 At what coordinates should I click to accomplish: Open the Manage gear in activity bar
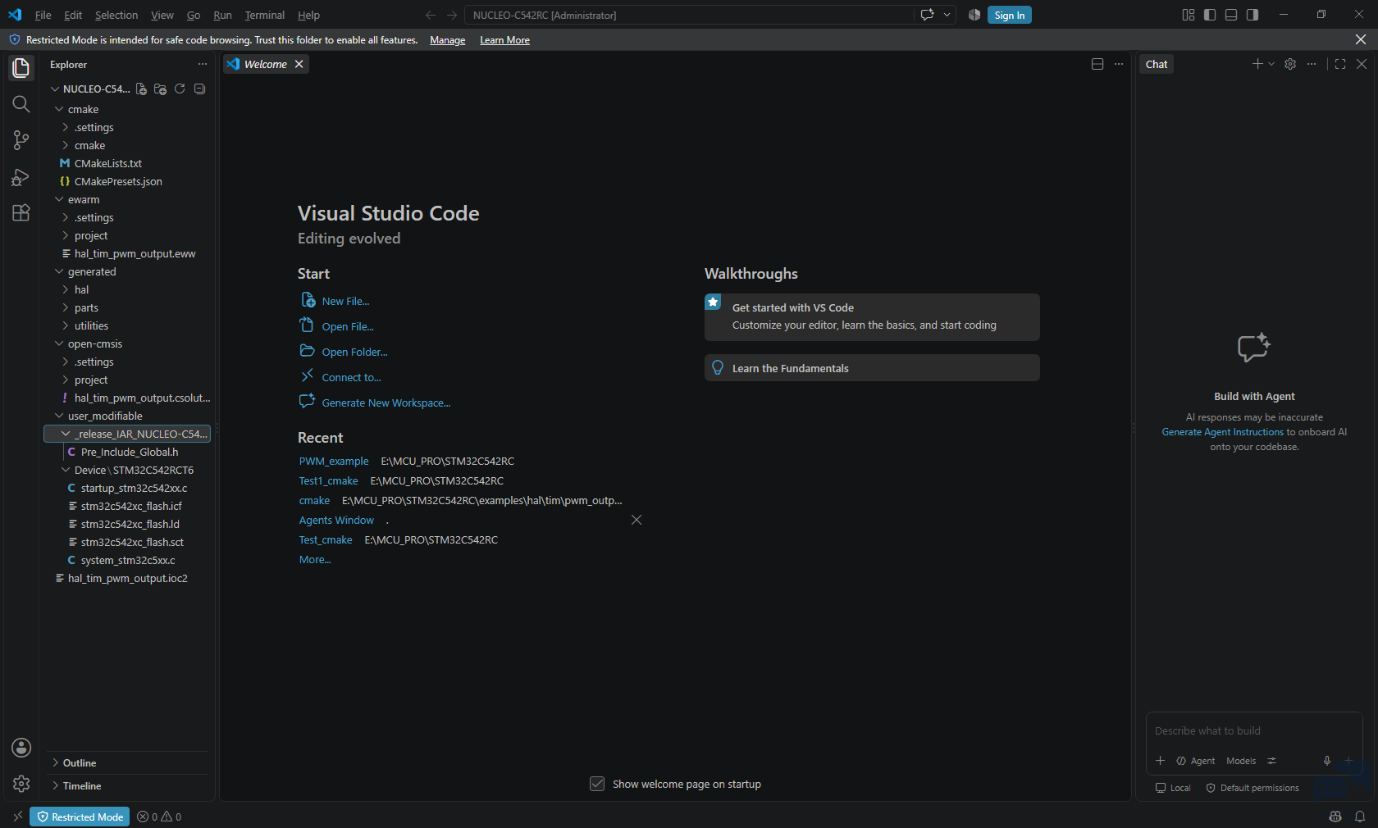pyautogui.click(x=21, y=784)
